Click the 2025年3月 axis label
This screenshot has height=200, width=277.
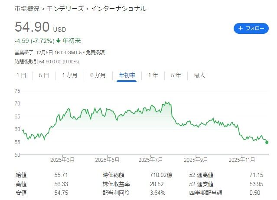click(x=63, y=160)
